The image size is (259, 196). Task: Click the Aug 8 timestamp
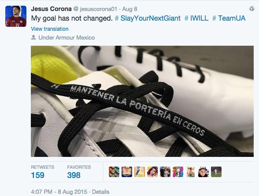(x=129, y=9)
